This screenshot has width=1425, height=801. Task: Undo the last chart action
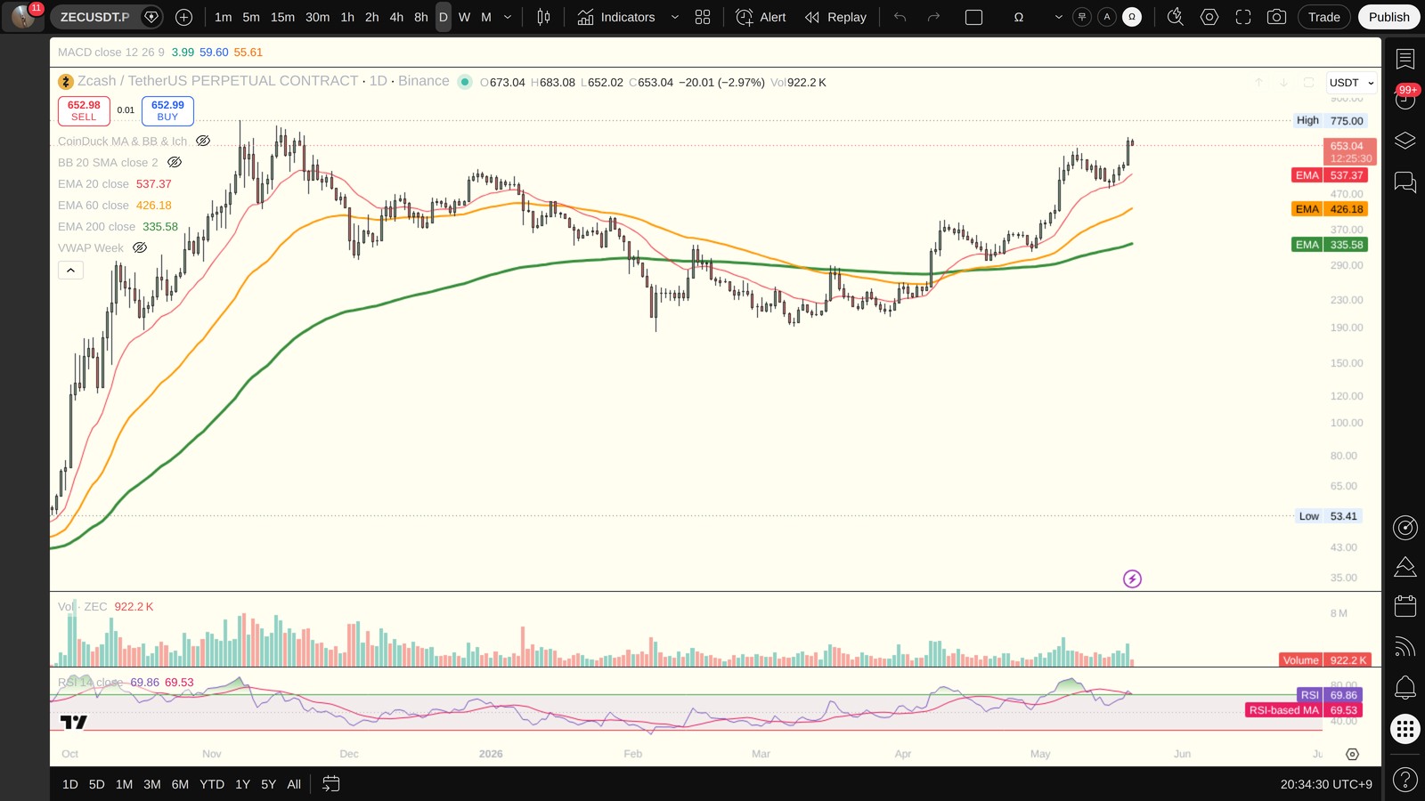(x=900, y=17)
